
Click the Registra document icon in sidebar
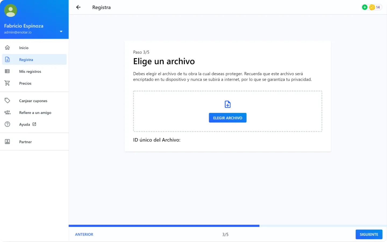coord(7,59)
